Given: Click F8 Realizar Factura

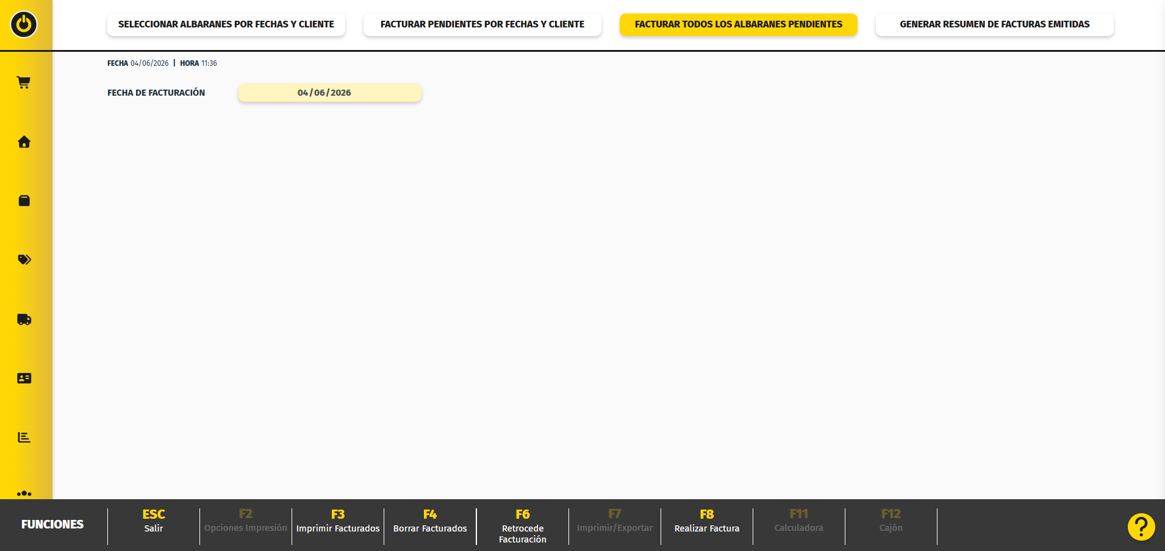Looking at the screenshot, I should 707,521.
